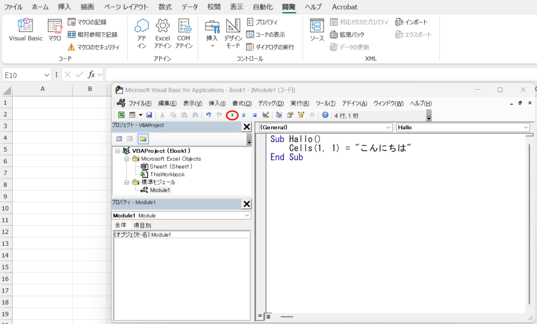Open VBA 挿入(I) menu
Screen dimensions: 537x324
coord(217,103)
